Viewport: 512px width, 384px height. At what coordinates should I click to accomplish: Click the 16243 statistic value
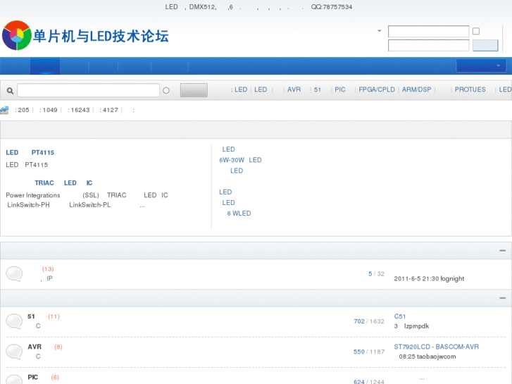coord(80,110)
